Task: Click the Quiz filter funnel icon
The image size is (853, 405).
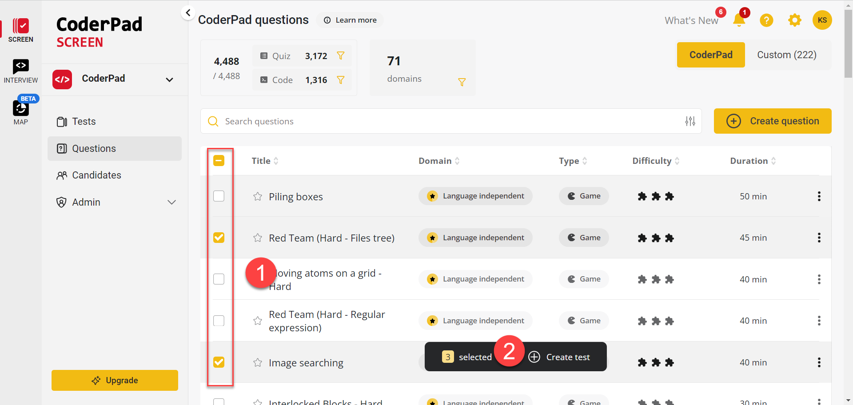Action: (x=341, y=56)
